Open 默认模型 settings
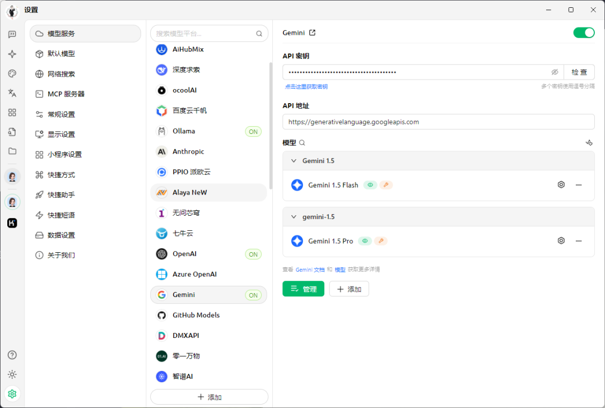This screenshot has width=605, height=408. click(85, 54)
